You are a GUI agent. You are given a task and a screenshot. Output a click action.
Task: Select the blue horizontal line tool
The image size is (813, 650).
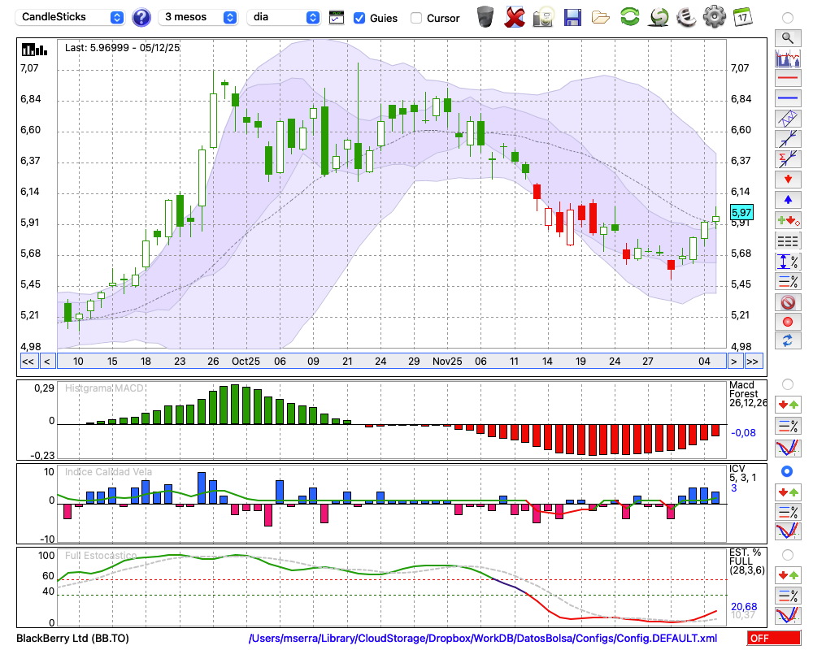point(787,98)
